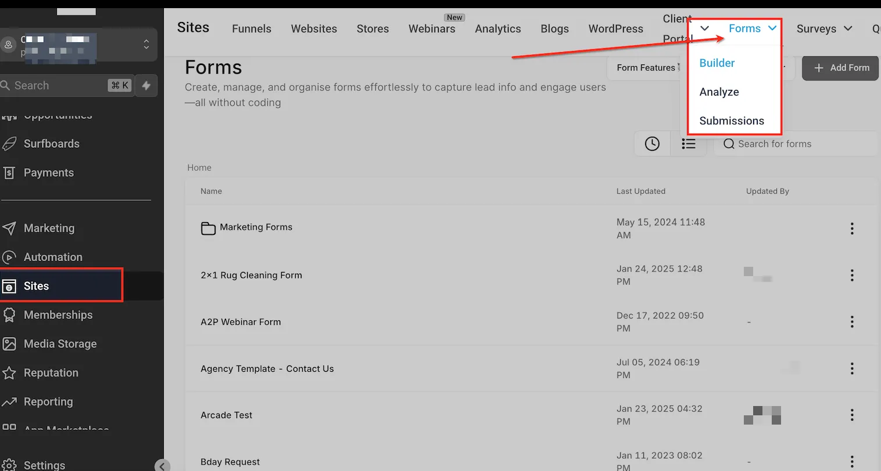Select Analyze from Forms dropdown
Screen dimensions: 881x471
(719, 92)
